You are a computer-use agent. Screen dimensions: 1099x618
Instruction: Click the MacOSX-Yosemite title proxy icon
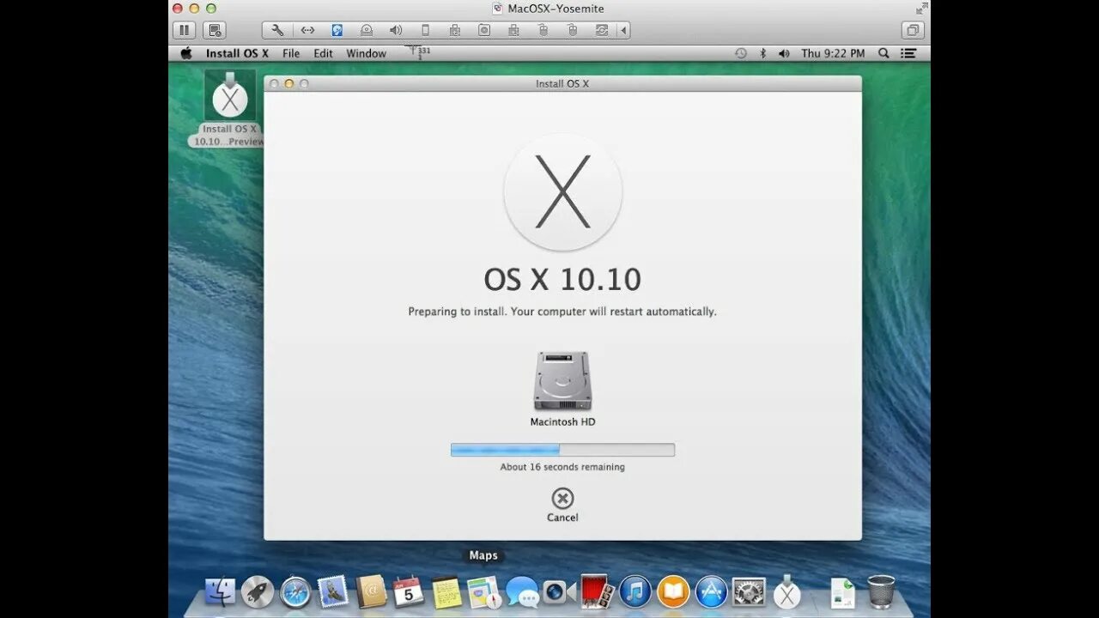pyautogui.click(x=497, y=8)
